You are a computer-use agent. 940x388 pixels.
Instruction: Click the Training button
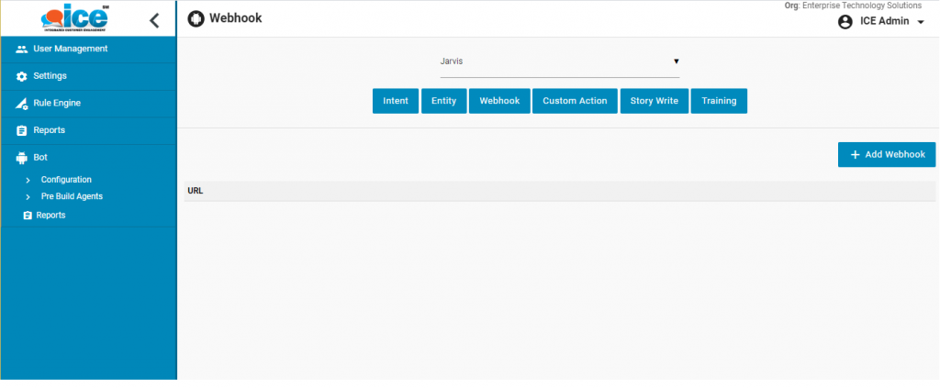[719, 101]
